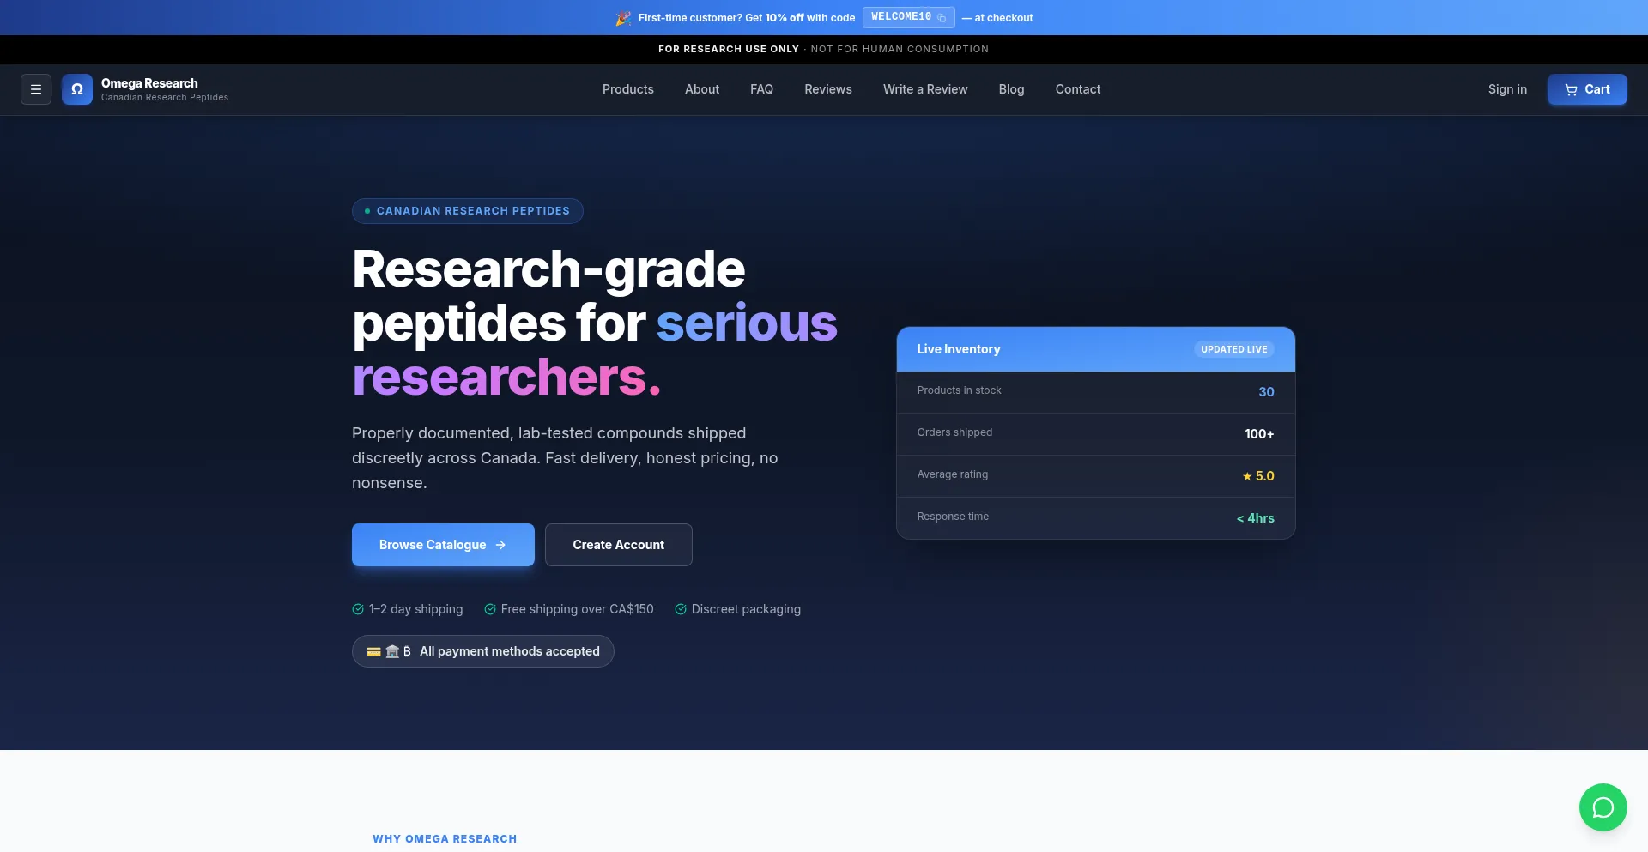Screen dimensions: 1648x852
Task: Copy the WELCOME10 promo code
Action: (908, 17)
